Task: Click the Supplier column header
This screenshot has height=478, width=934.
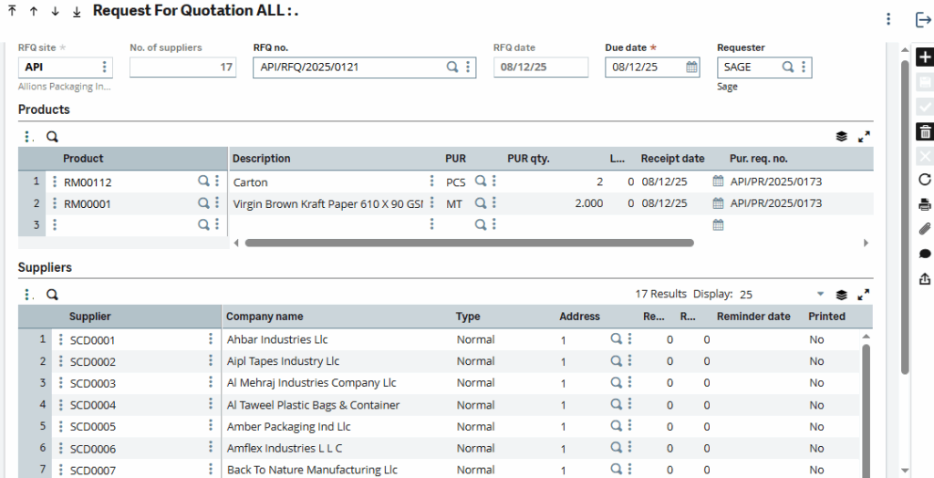Action: click(90, 317)
